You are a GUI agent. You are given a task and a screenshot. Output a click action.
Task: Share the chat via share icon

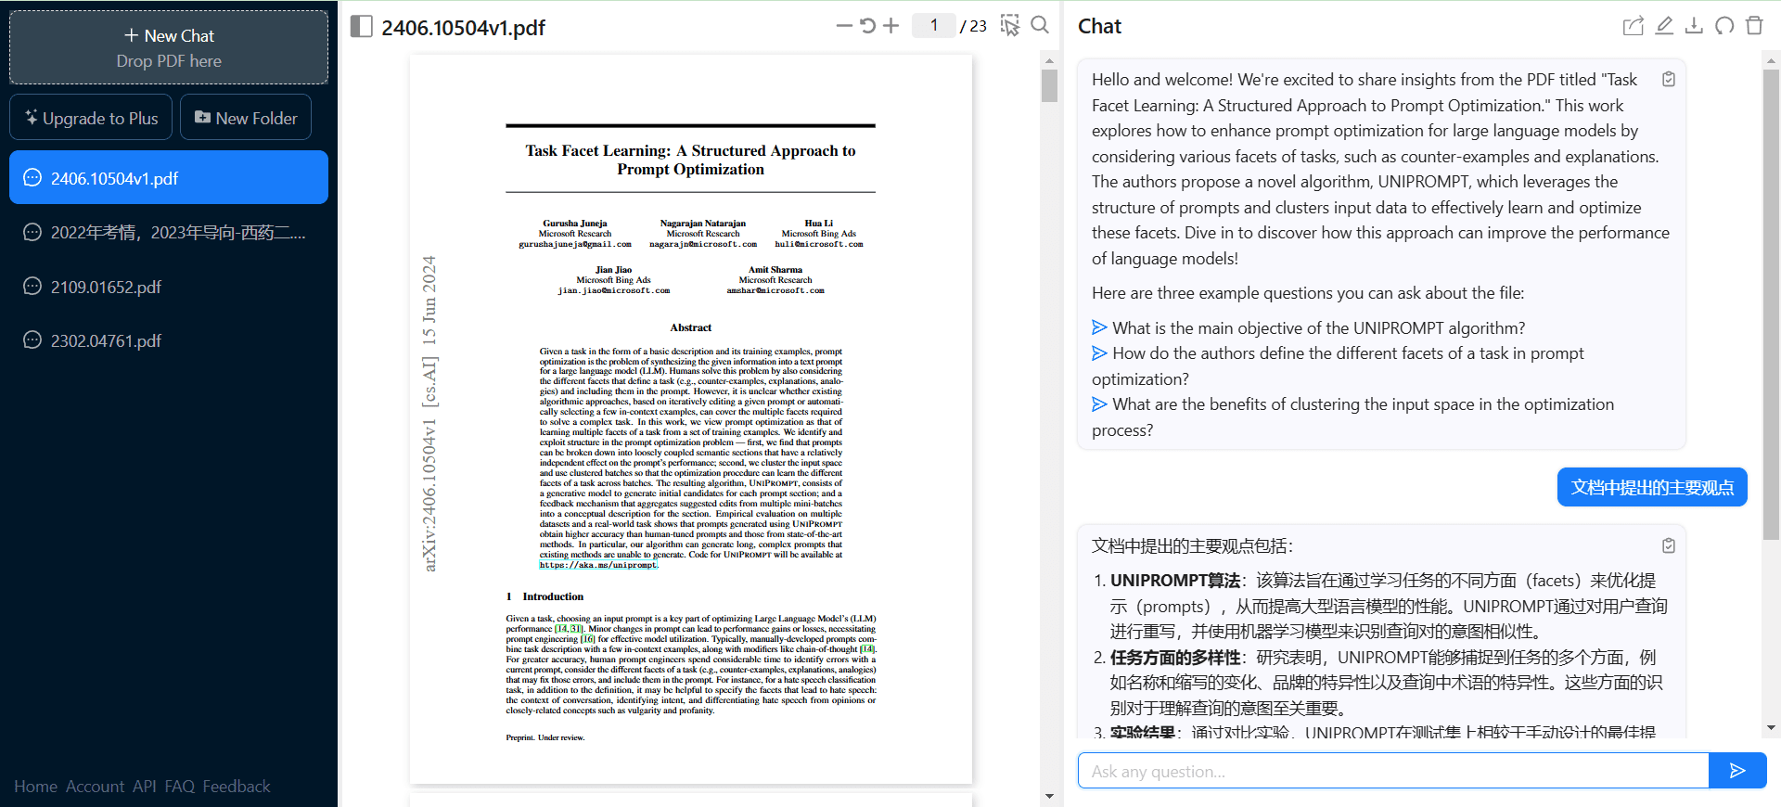click(1634, 26)
